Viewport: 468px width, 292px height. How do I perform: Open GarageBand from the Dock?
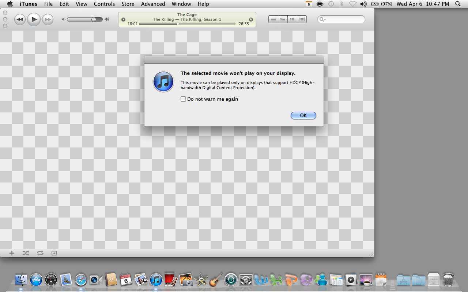[216, 280]
